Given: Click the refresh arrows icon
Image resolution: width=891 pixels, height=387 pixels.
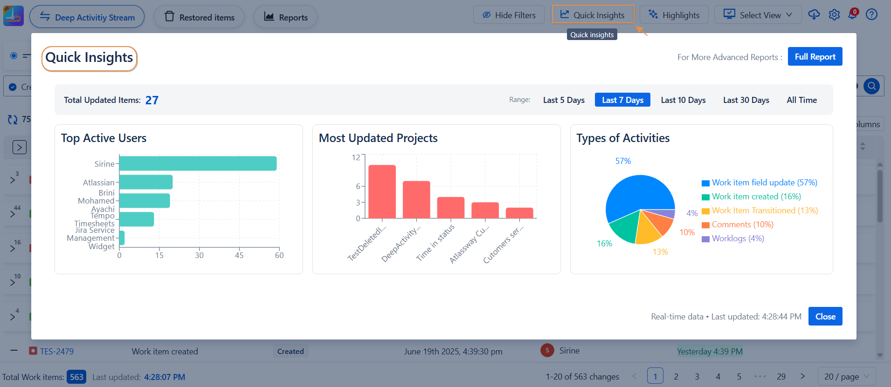Looking at the screenshot, I should [x=13, y=120].
